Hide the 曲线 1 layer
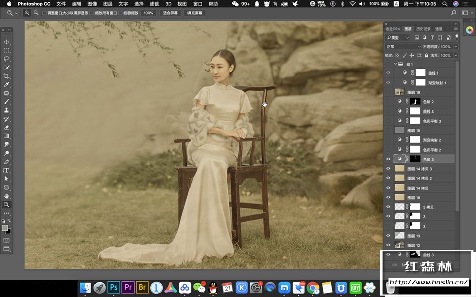476x297 pixels. (x=389, y=73)
